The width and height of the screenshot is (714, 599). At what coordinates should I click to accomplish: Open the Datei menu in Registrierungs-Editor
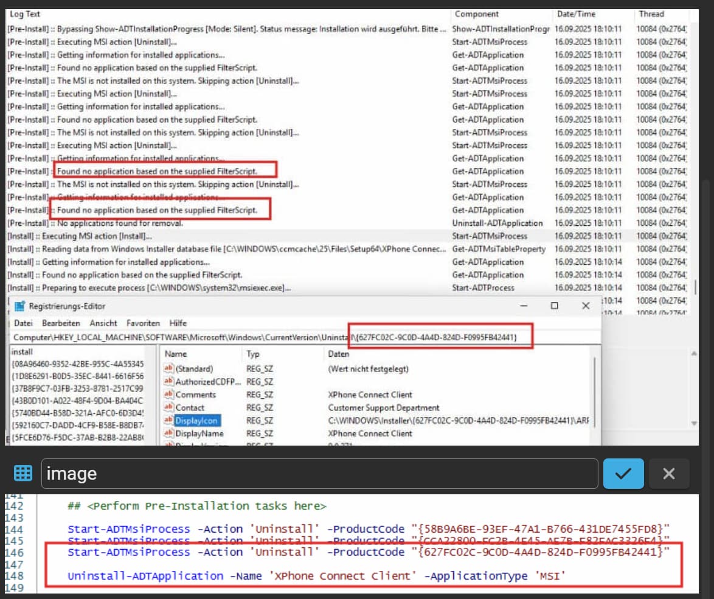pos(23,323)
